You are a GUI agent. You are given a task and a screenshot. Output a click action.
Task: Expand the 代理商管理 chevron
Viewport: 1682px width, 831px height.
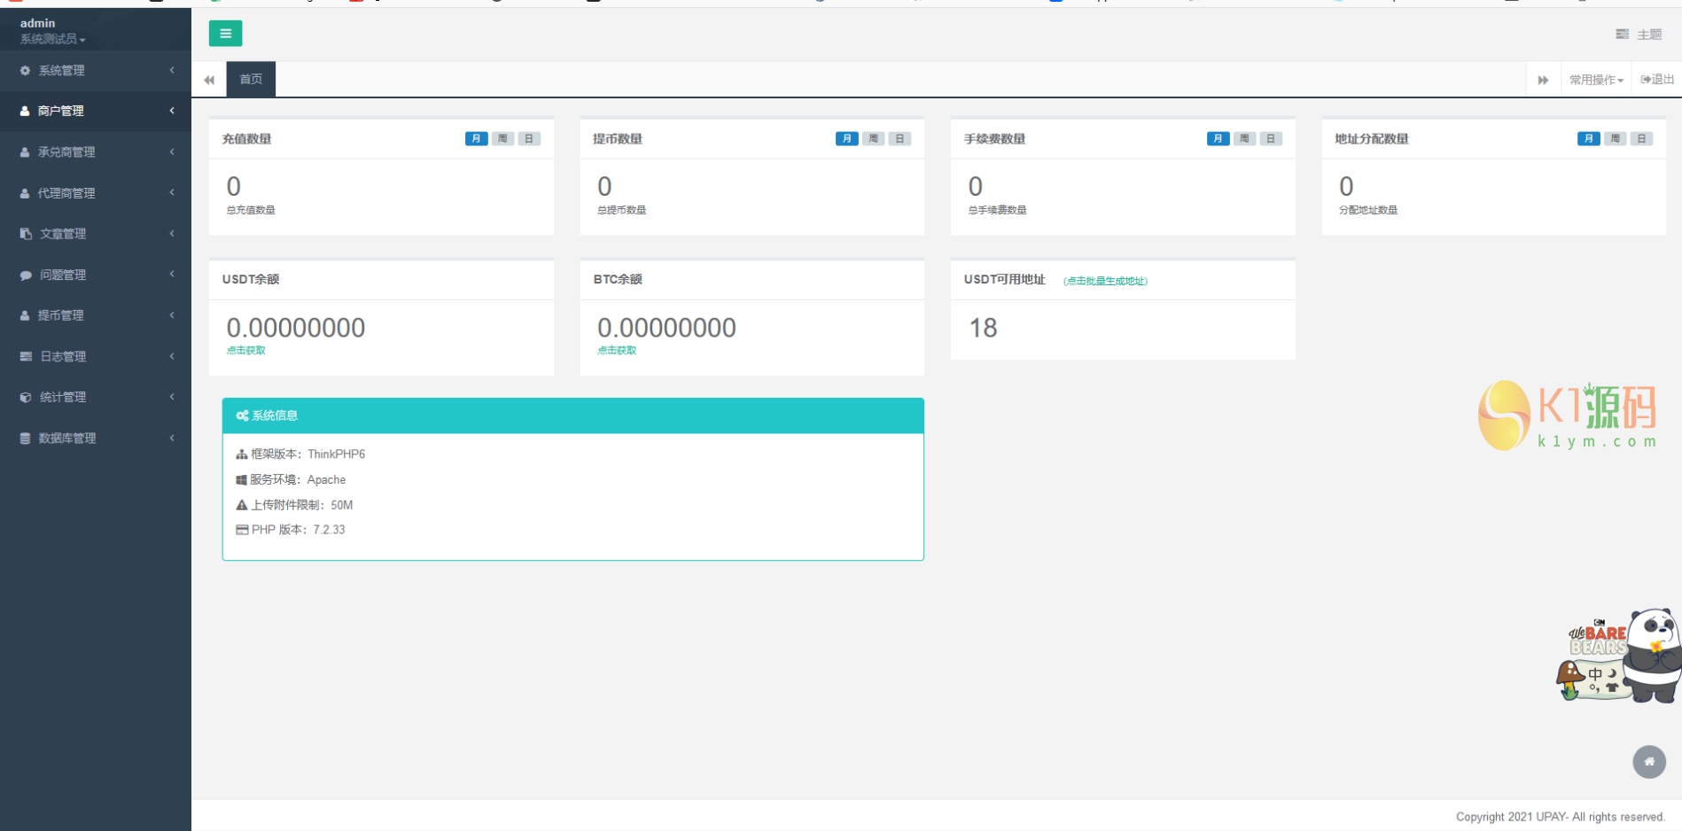click(x=172, y=192)
